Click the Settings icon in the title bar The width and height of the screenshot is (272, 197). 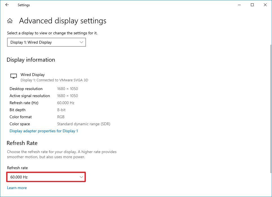click(24, 5)
